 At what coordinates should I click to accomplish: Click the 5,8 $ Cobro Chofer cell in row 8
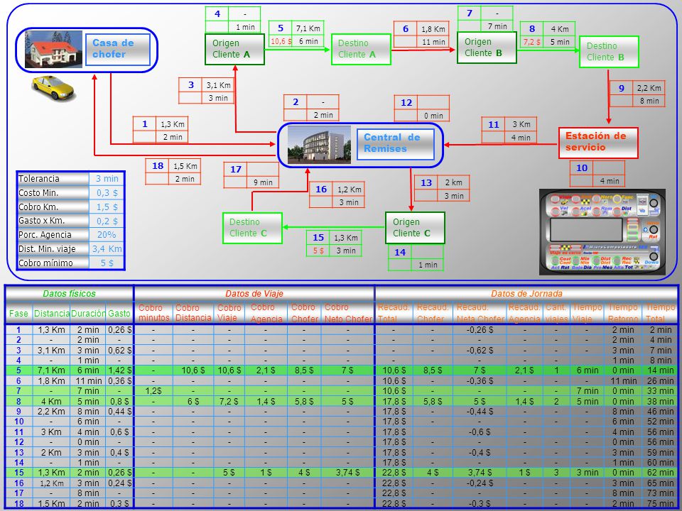[304, 402]
